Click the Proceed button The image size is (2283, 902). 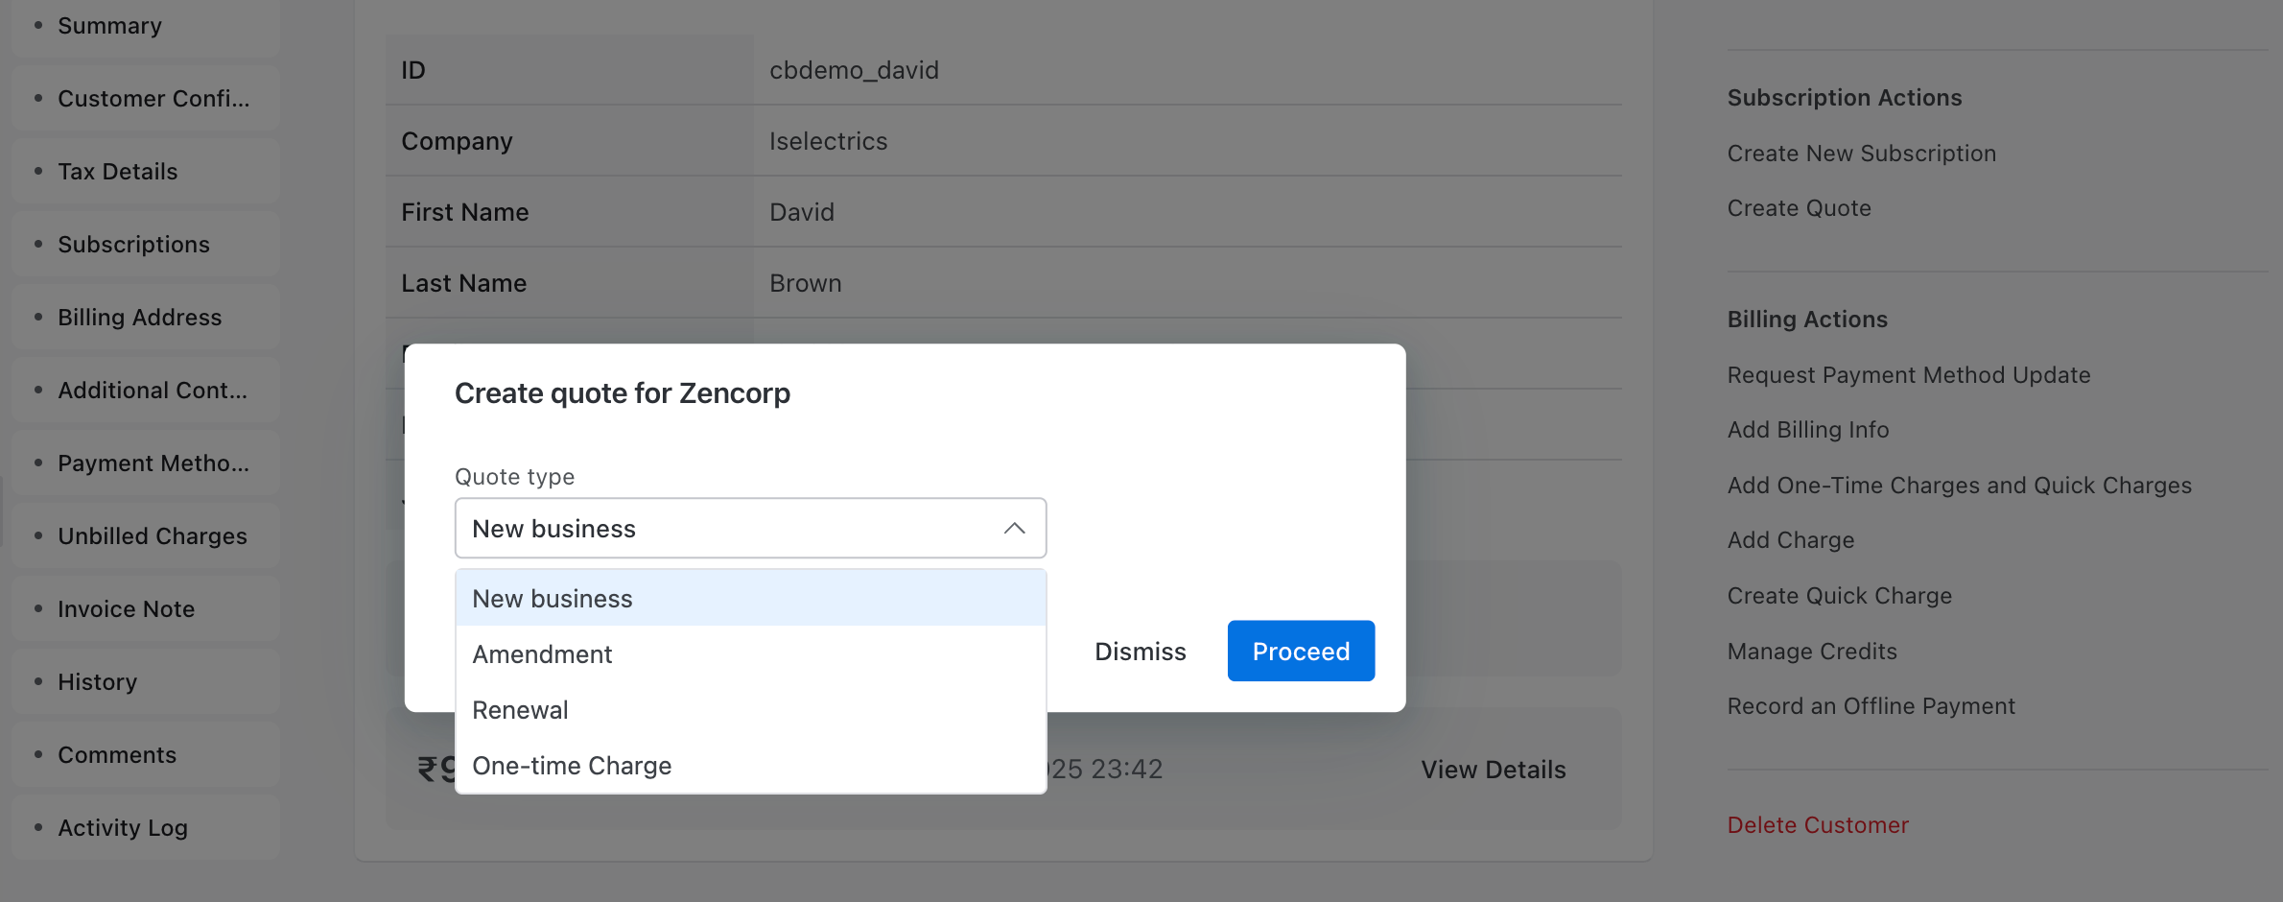coord(1300,652)
